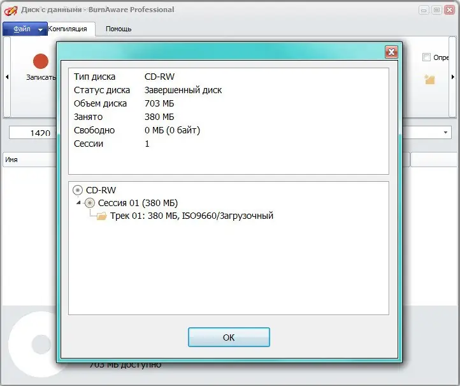This screenshot has height=386, width=460.
Task: Select Трек 01: 380 МБ, ISO9660/Загрузочный
Action: [x=192, y=216]
